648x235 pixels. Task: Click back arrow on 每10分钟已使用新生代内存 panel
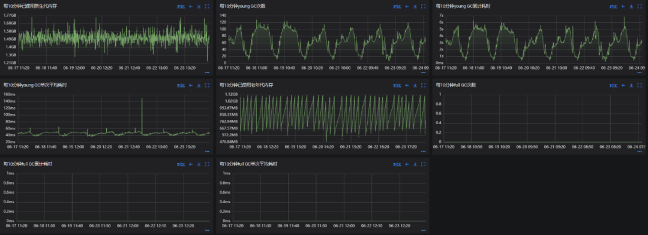point(191,7)
